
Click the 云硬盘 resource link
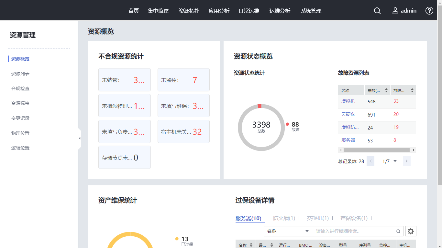coord(348,114)
